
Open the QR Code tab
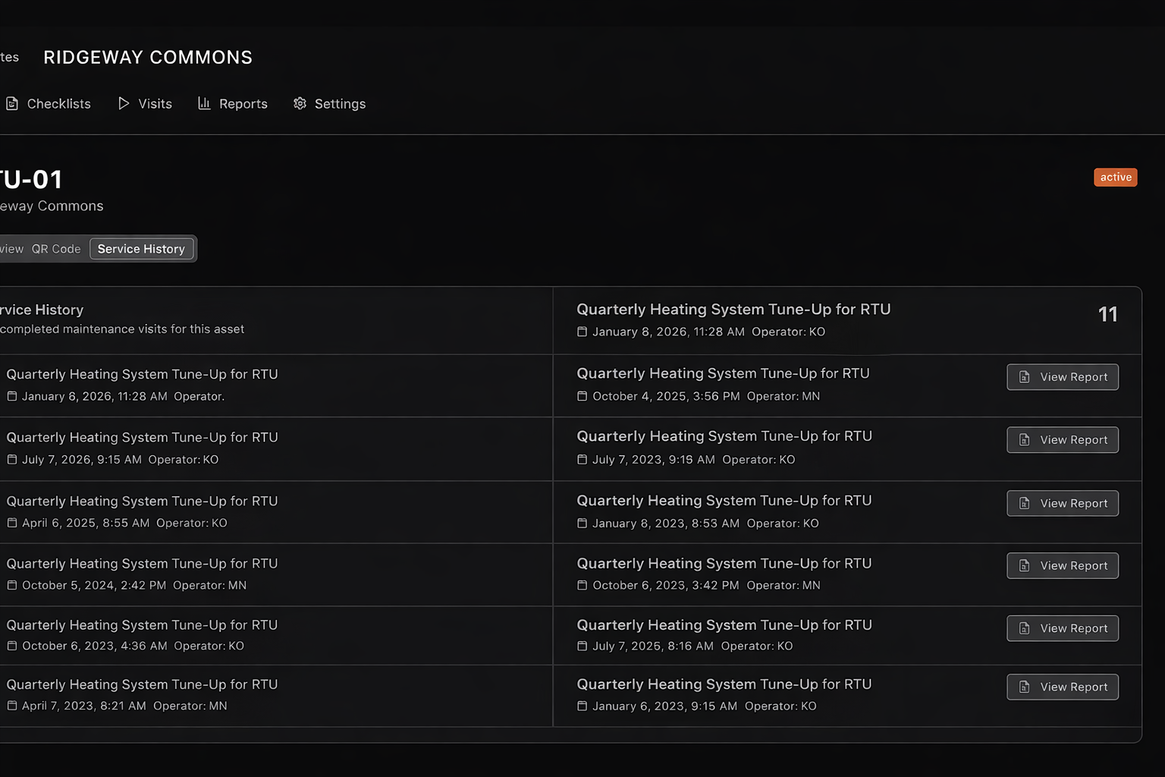(x=56, y=249)
